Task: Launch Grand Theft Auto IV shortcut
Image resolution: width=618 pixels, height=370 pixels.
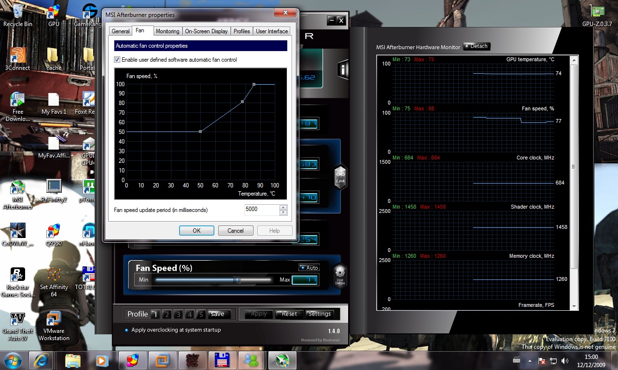Action: tap(17, 327)
